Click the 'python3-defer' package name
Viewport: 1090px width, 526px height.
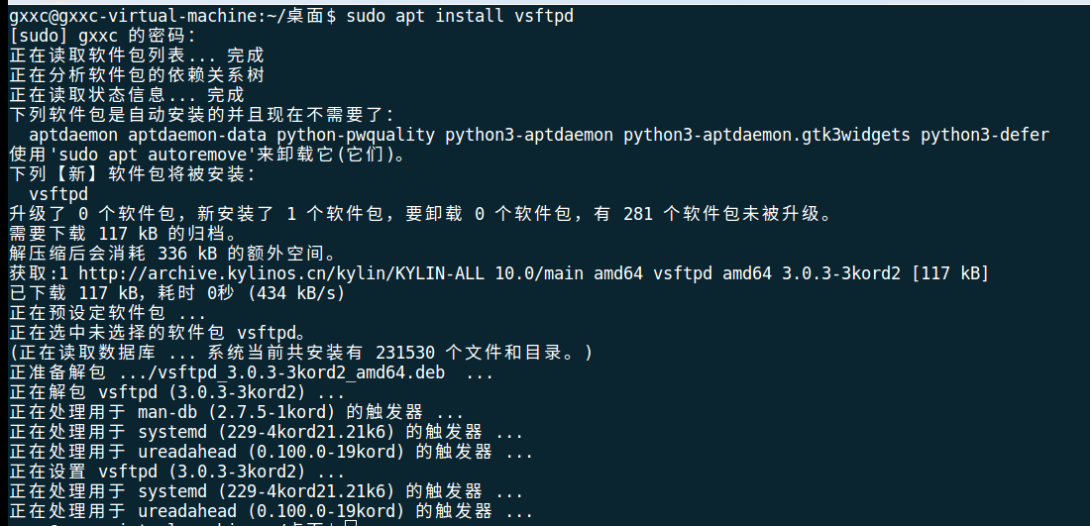tap(984, 135)
